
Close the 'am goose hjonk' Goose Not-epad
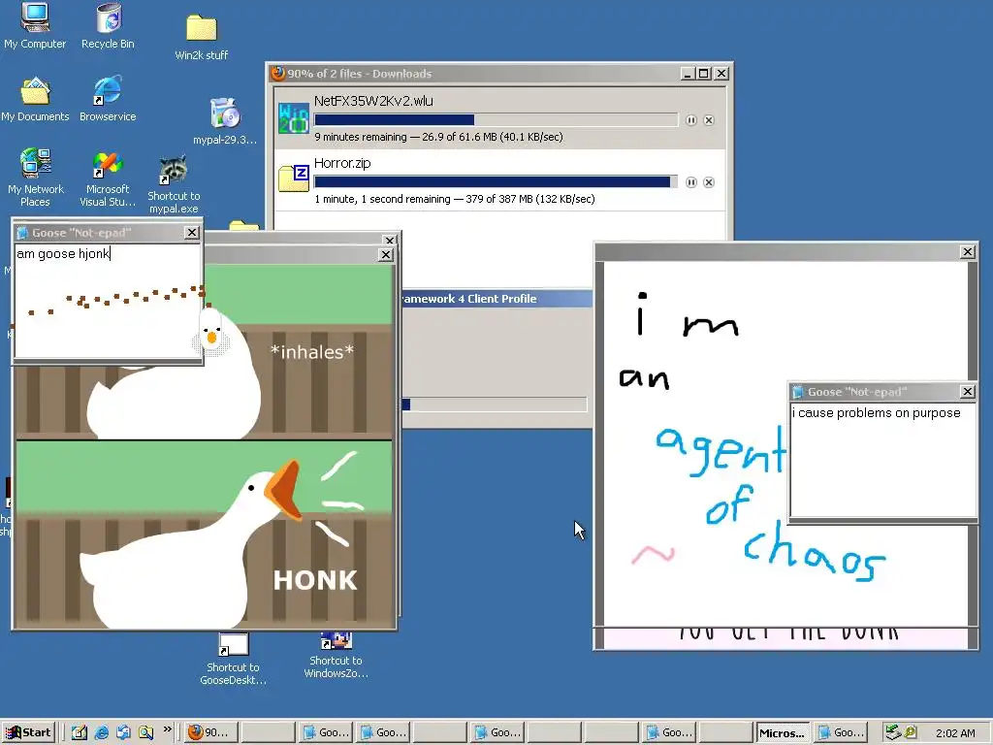[x=192, y=233]
